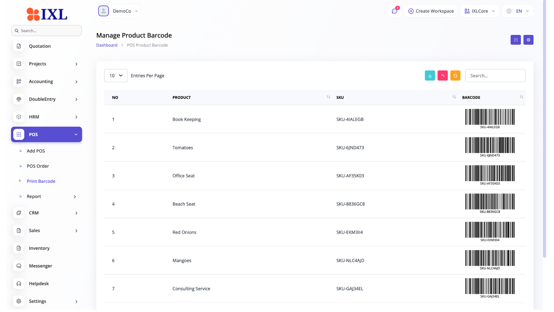Expand the Projects menu chevron
Image resolution: width=554 pixels, height=312 pixels.
76,64
